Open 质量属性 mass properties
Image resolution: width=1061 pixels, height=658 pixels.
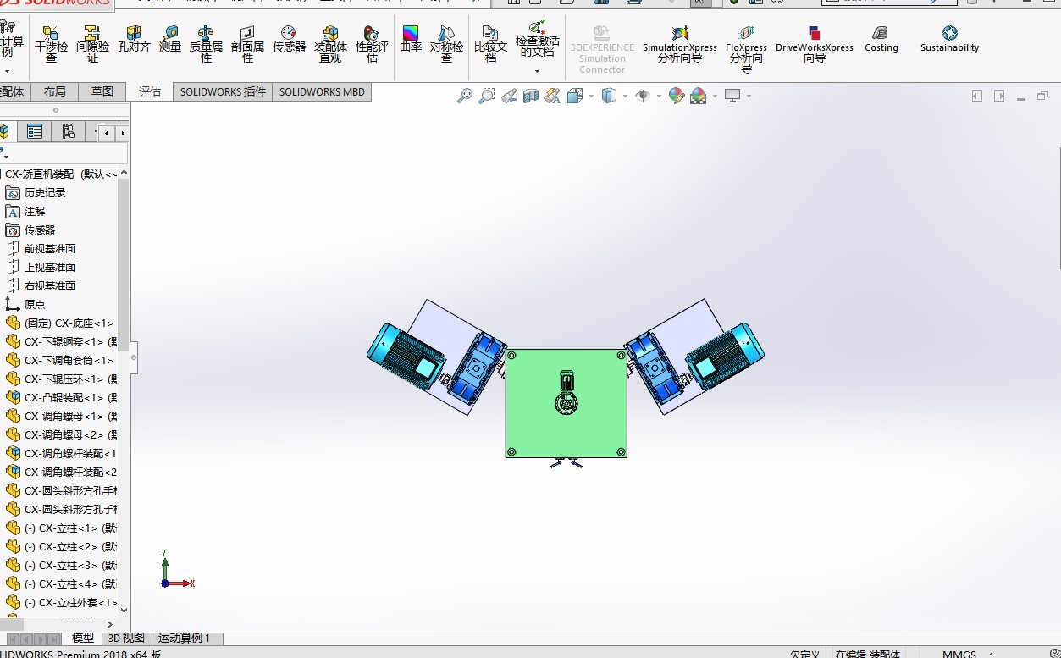pos(206,44)
